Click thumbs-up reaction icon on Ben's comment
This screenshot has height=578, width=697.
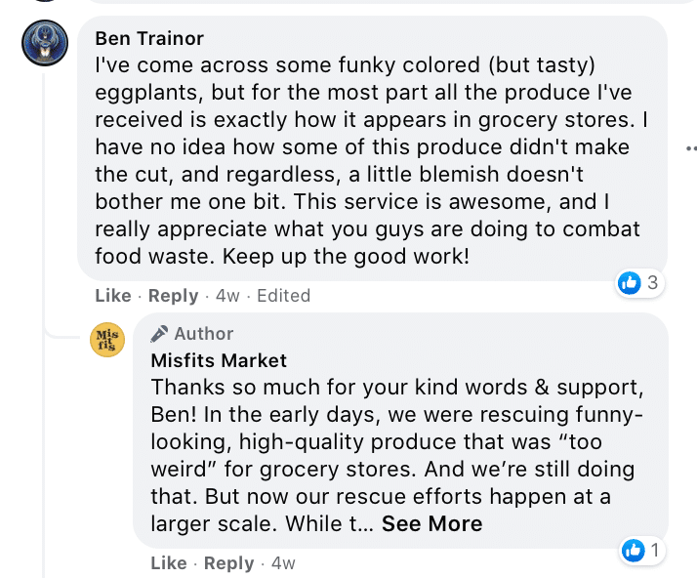click(x=630, y=283)
